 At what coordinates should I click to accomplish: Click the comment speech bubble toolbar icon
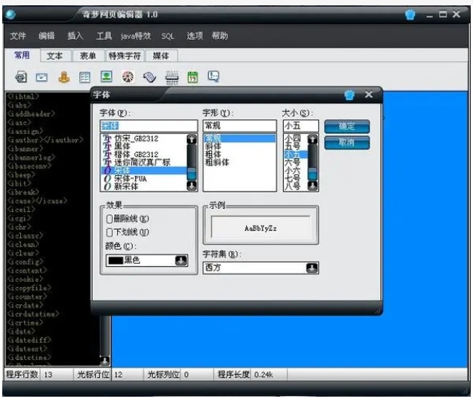(213, 76)
